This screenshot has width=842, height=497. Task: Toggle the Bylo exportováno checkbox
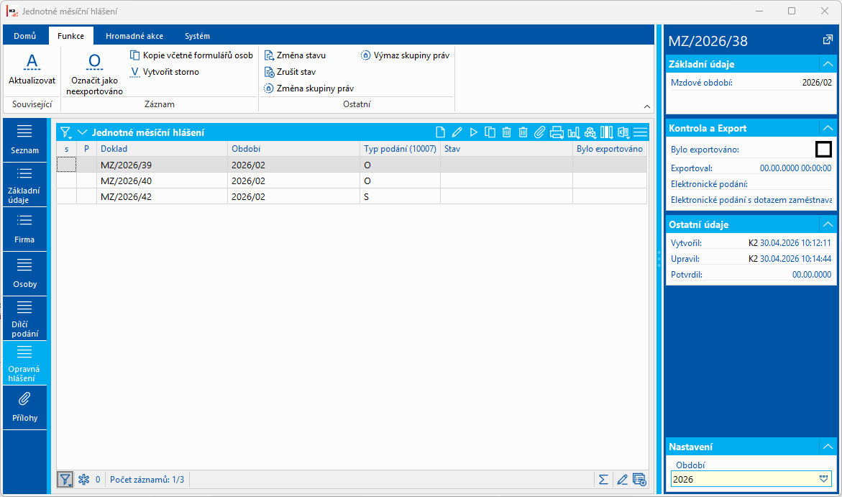[823, 150]
